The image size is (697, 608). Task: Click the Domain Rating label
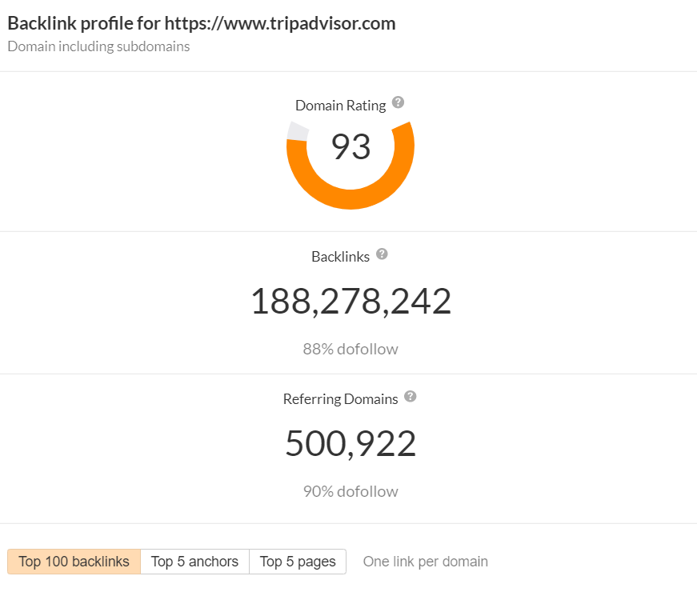341,106
